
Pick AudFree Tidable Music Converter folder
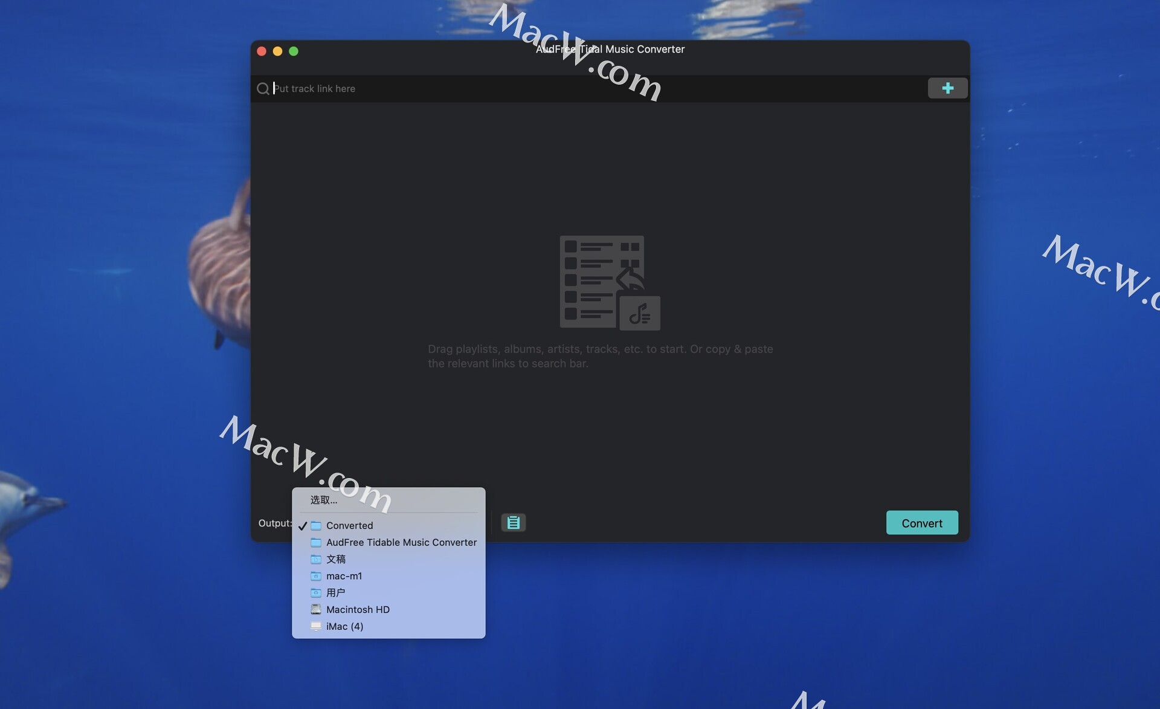401,543
